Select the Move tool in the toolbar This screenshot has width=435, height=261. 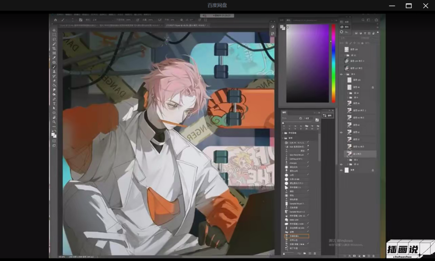[x=54, y=31]
